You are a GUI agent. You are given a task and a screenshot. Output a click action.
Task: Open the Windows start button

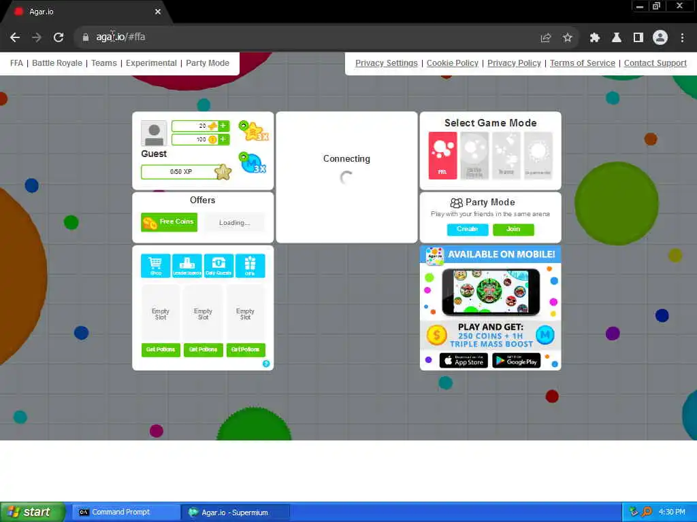tap(32, 512)
